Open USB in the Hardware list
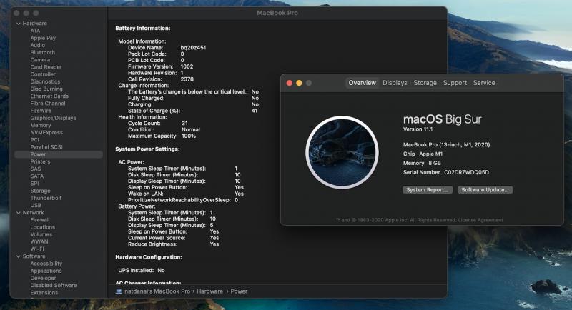 (35, 206)
